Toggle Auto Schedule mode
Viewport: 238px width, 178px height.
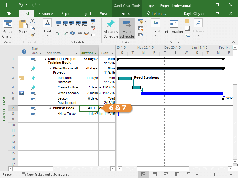coord(127,29)
